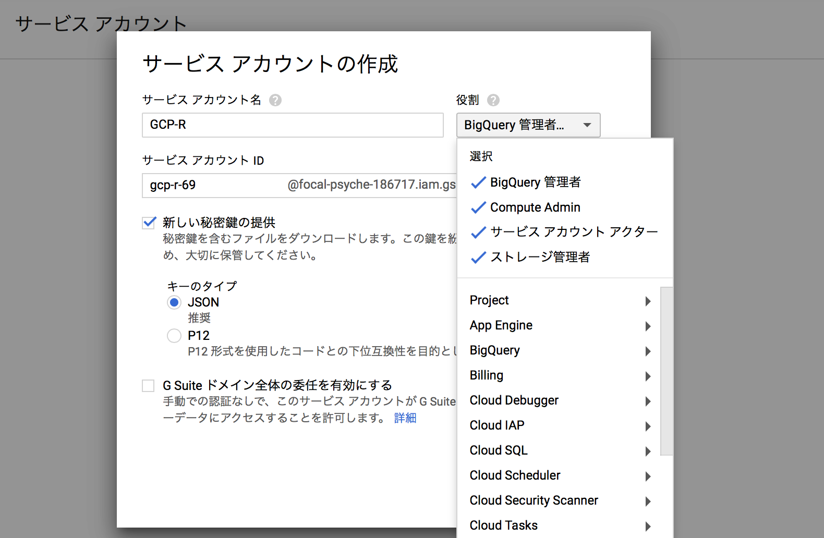Expand the BigQuery role category
This screenshot has width=824, height=538.
[x=559, y=351]
